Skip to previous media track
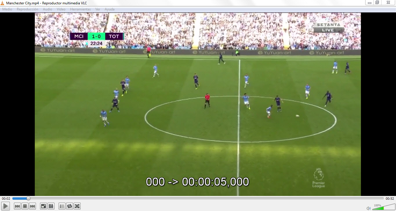396x211 pixels. click(x=17, y=206)
